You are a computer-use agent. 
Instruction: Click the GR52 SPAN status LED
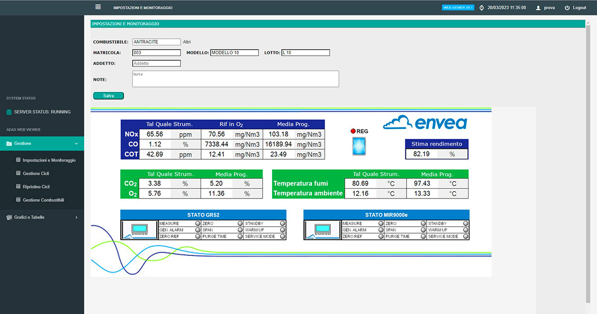point(240,230)
